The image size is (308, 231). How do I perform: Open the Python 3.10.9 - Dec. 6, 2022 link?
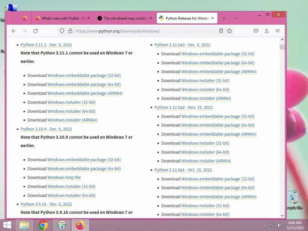click(46, 129)
